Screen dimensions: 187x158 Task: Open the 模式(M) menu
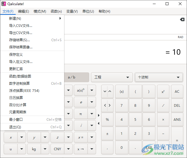[40, 11]
